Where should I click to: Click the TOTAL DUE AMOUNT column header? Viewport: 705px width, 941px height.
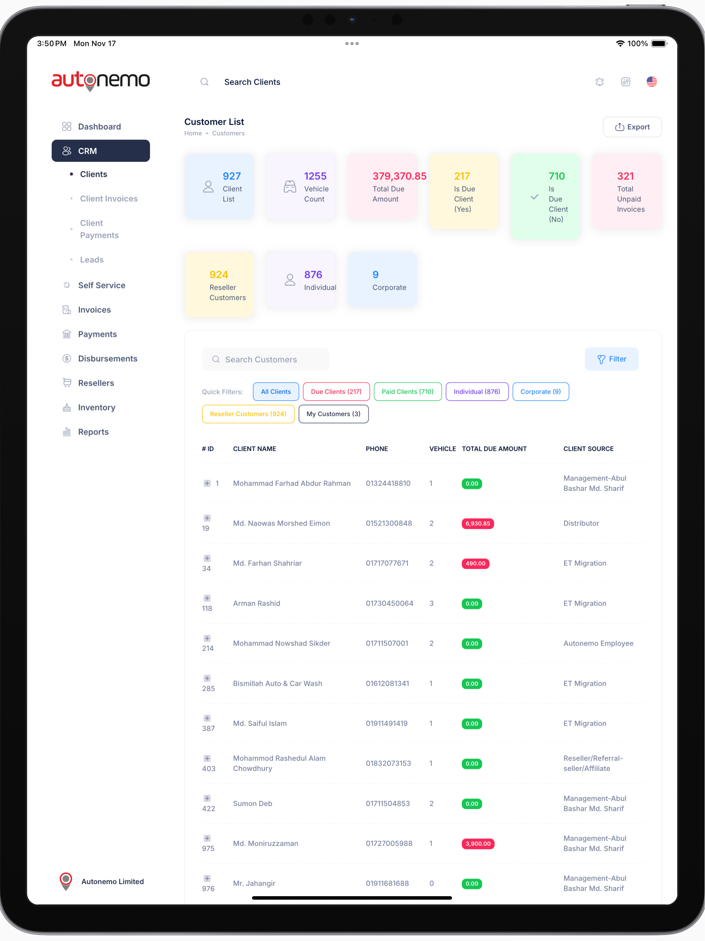click(x=494, y=449)
